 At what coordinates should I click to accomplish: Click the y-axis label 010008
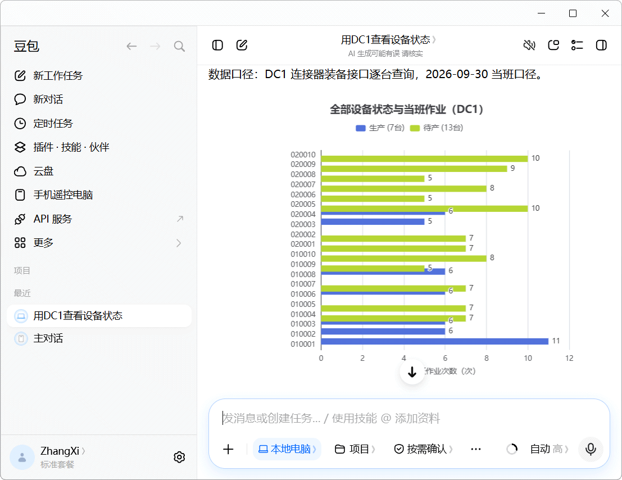coord(303,274)
